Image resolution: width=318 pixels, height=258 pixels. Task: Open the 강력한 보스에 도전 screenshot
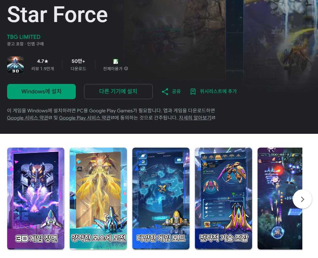click(x=98, y=199)
